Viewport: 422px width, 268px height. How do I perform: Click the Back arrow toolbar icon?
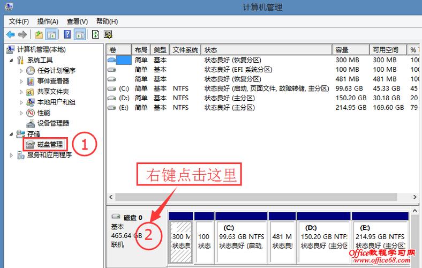[10, 34]
